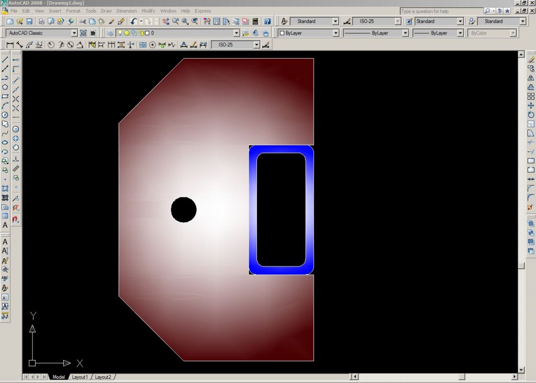The height and width of the screenshot is (383, 536).
Task: Click the Undo arrow icon
Action: [134, 21]
